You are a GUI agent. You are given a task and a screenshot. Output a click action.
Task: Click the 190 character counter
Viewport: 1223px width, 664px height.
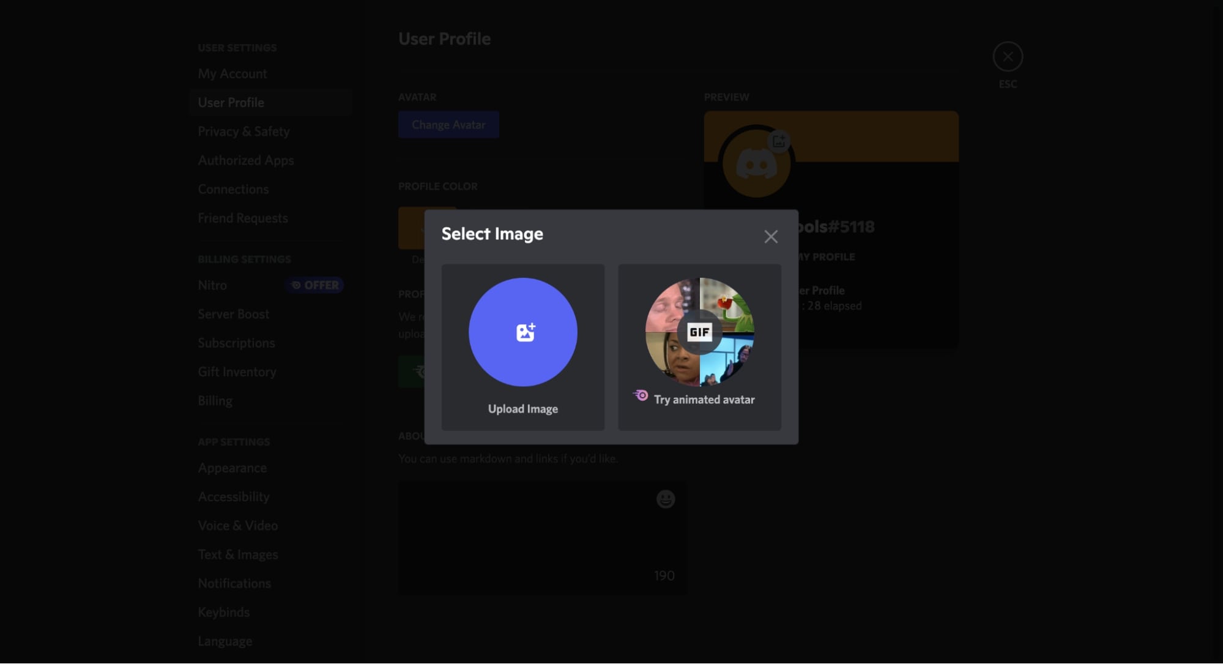point(664,575)
